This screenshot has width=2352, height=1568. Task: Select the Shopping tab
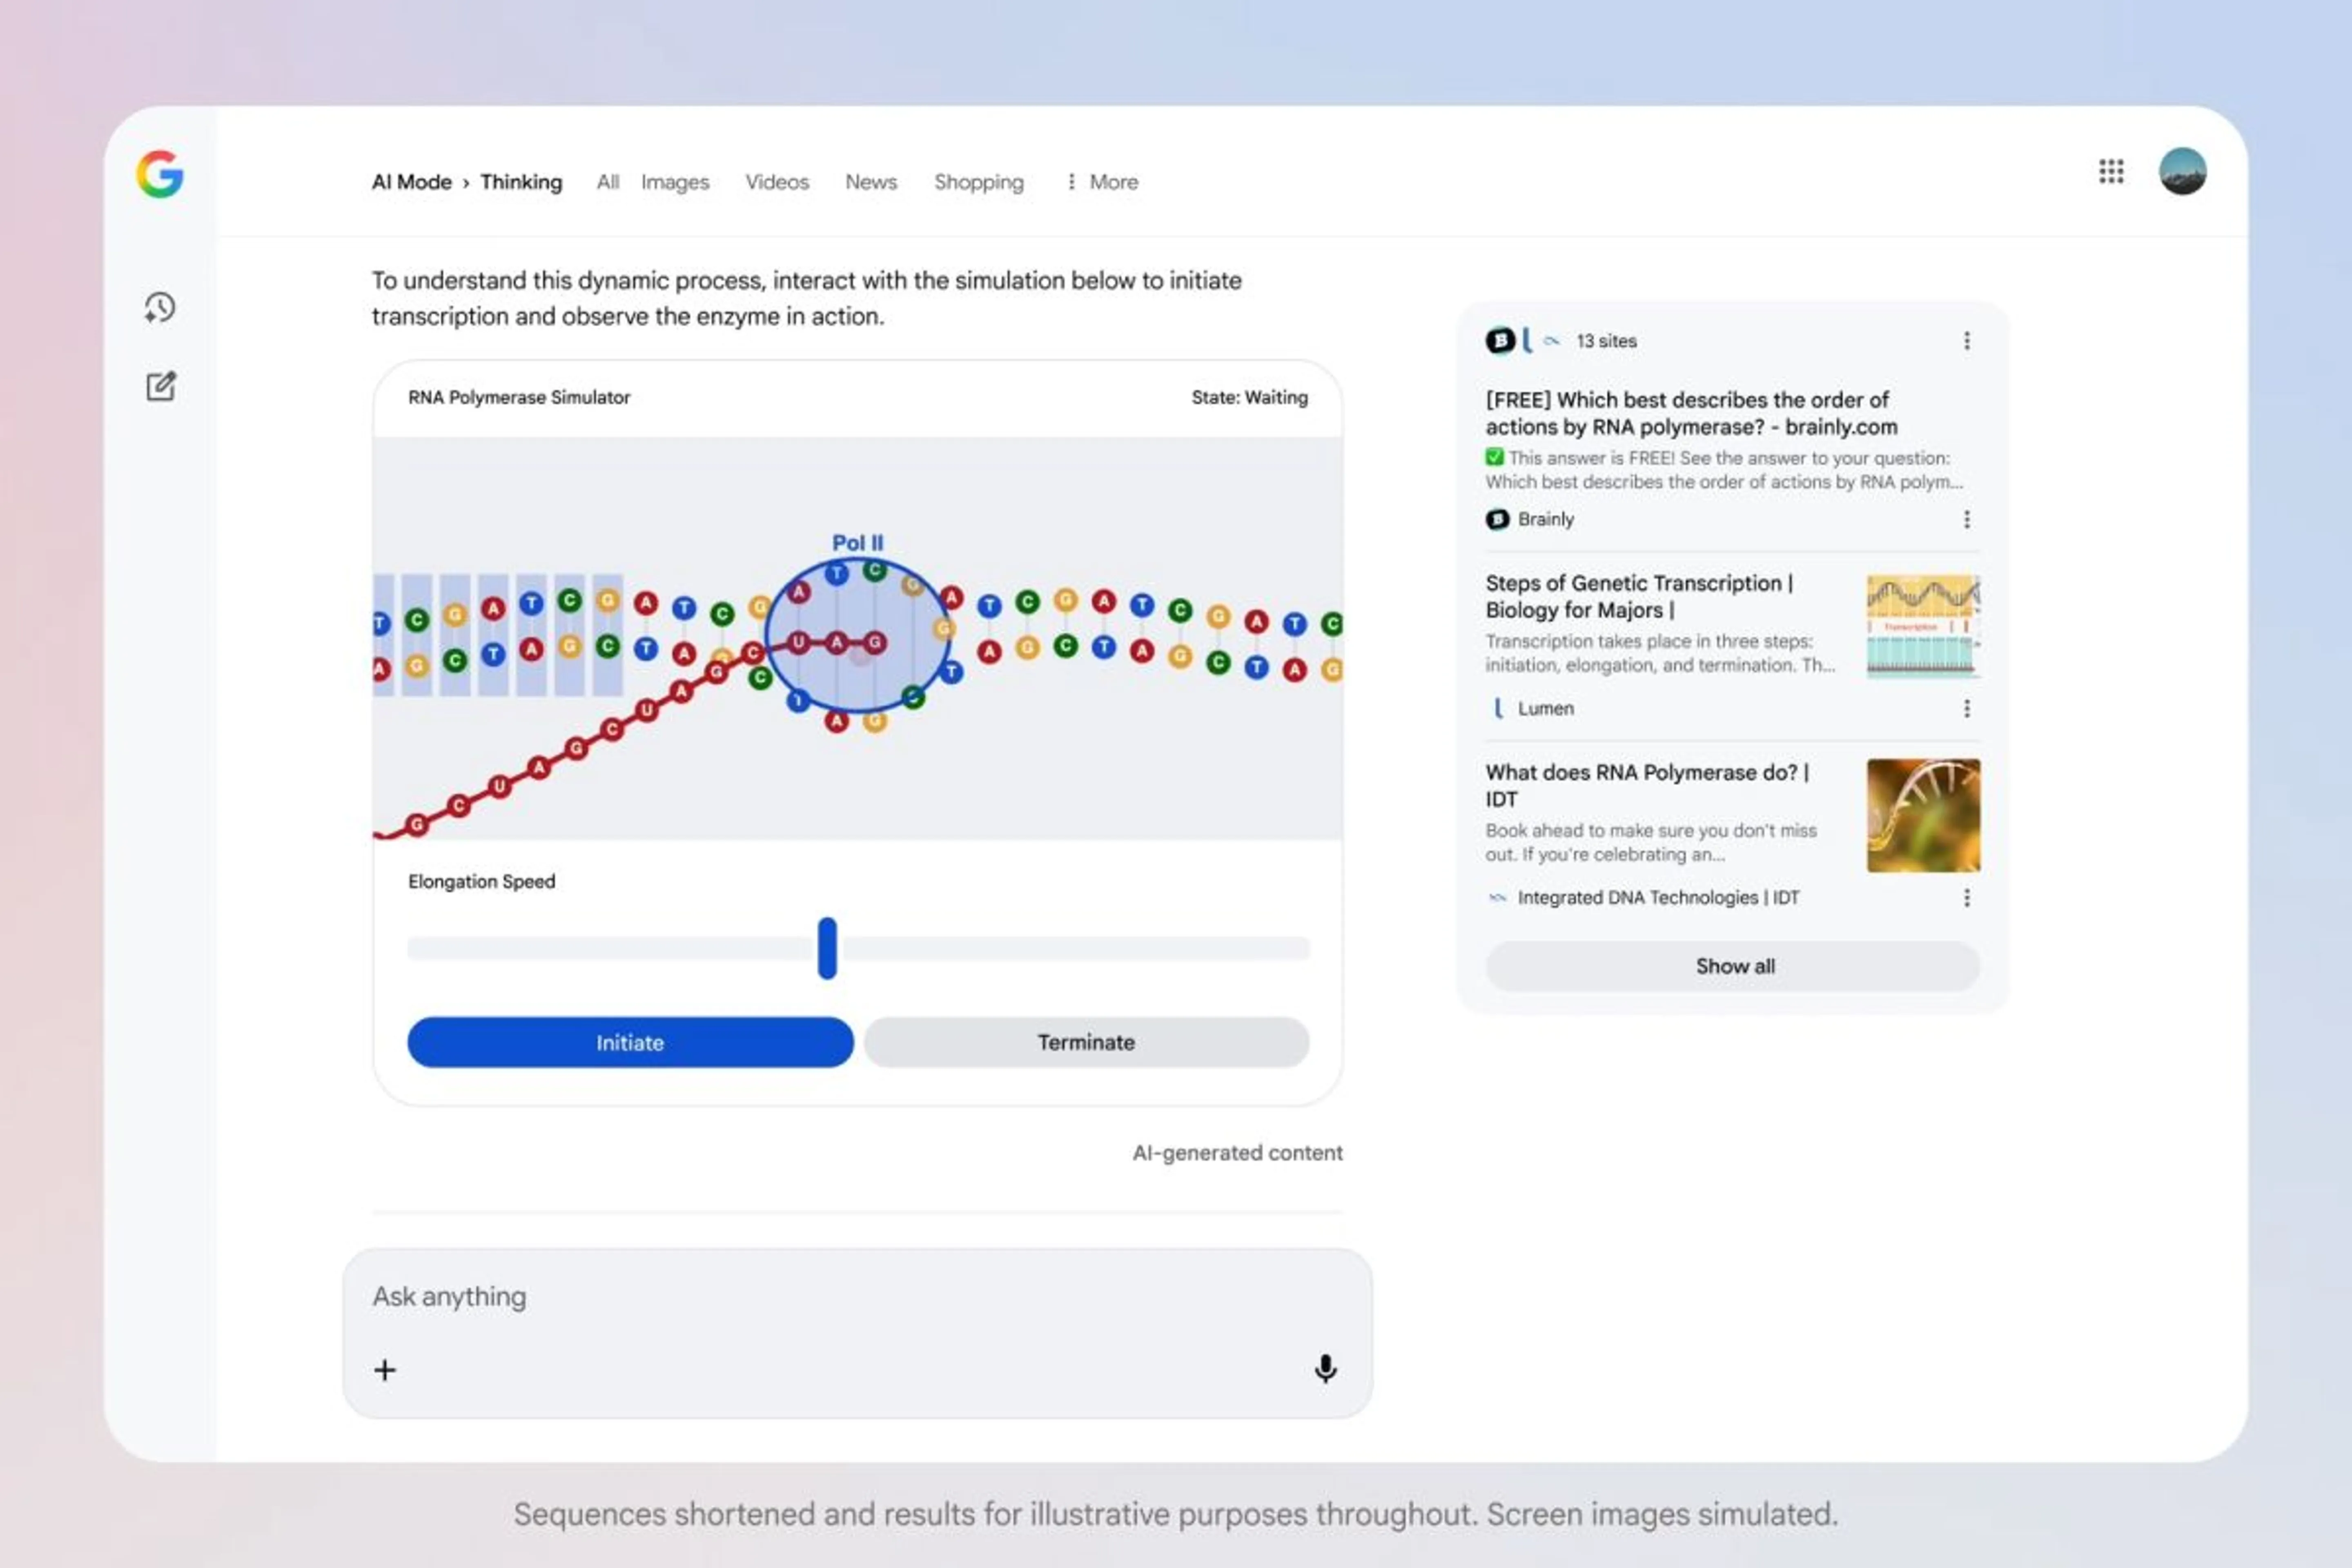[978, 182]
